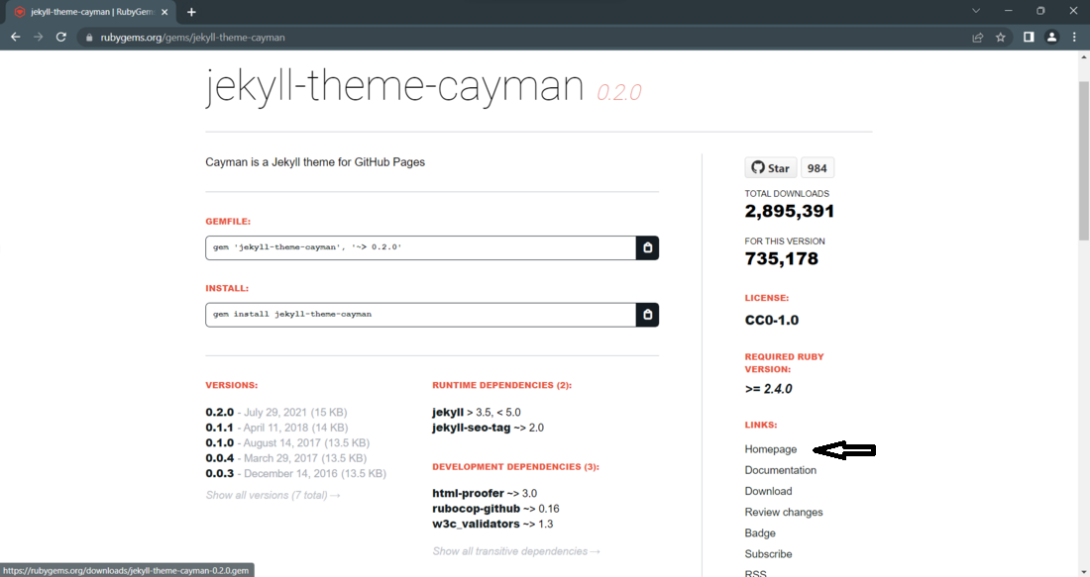
Task: Reload the rubygems page
Action: pyautogui.click(x=61, y=38)
